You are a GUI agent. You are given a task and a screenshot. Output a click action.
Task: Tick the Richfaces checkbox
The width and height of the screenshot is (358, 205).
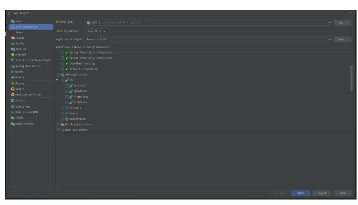coord(67,102)
